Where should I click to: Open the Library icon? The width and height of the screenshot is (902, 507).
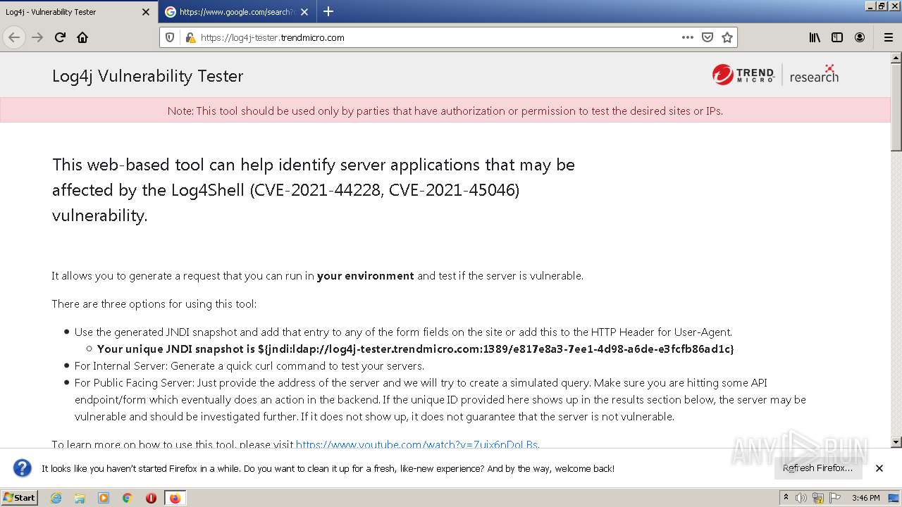(x=815, y=37)
